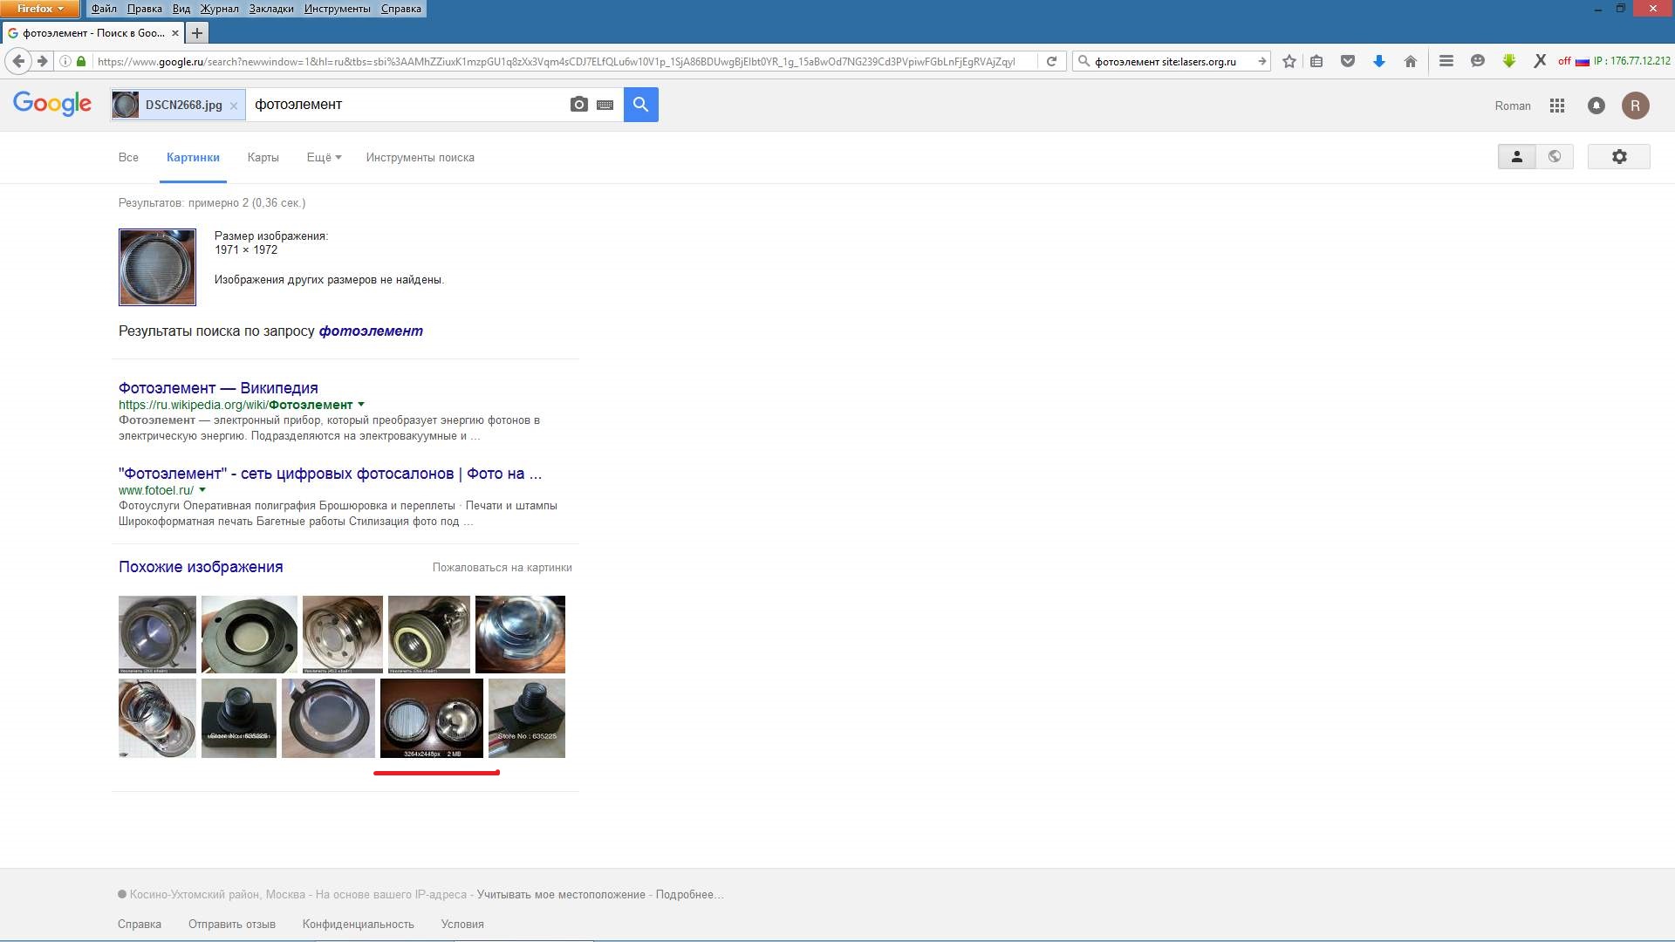This screenshot has width=1675, height=942.
Task: Open the Фотоэлемент фотосалонов result link
Action: 330,474
